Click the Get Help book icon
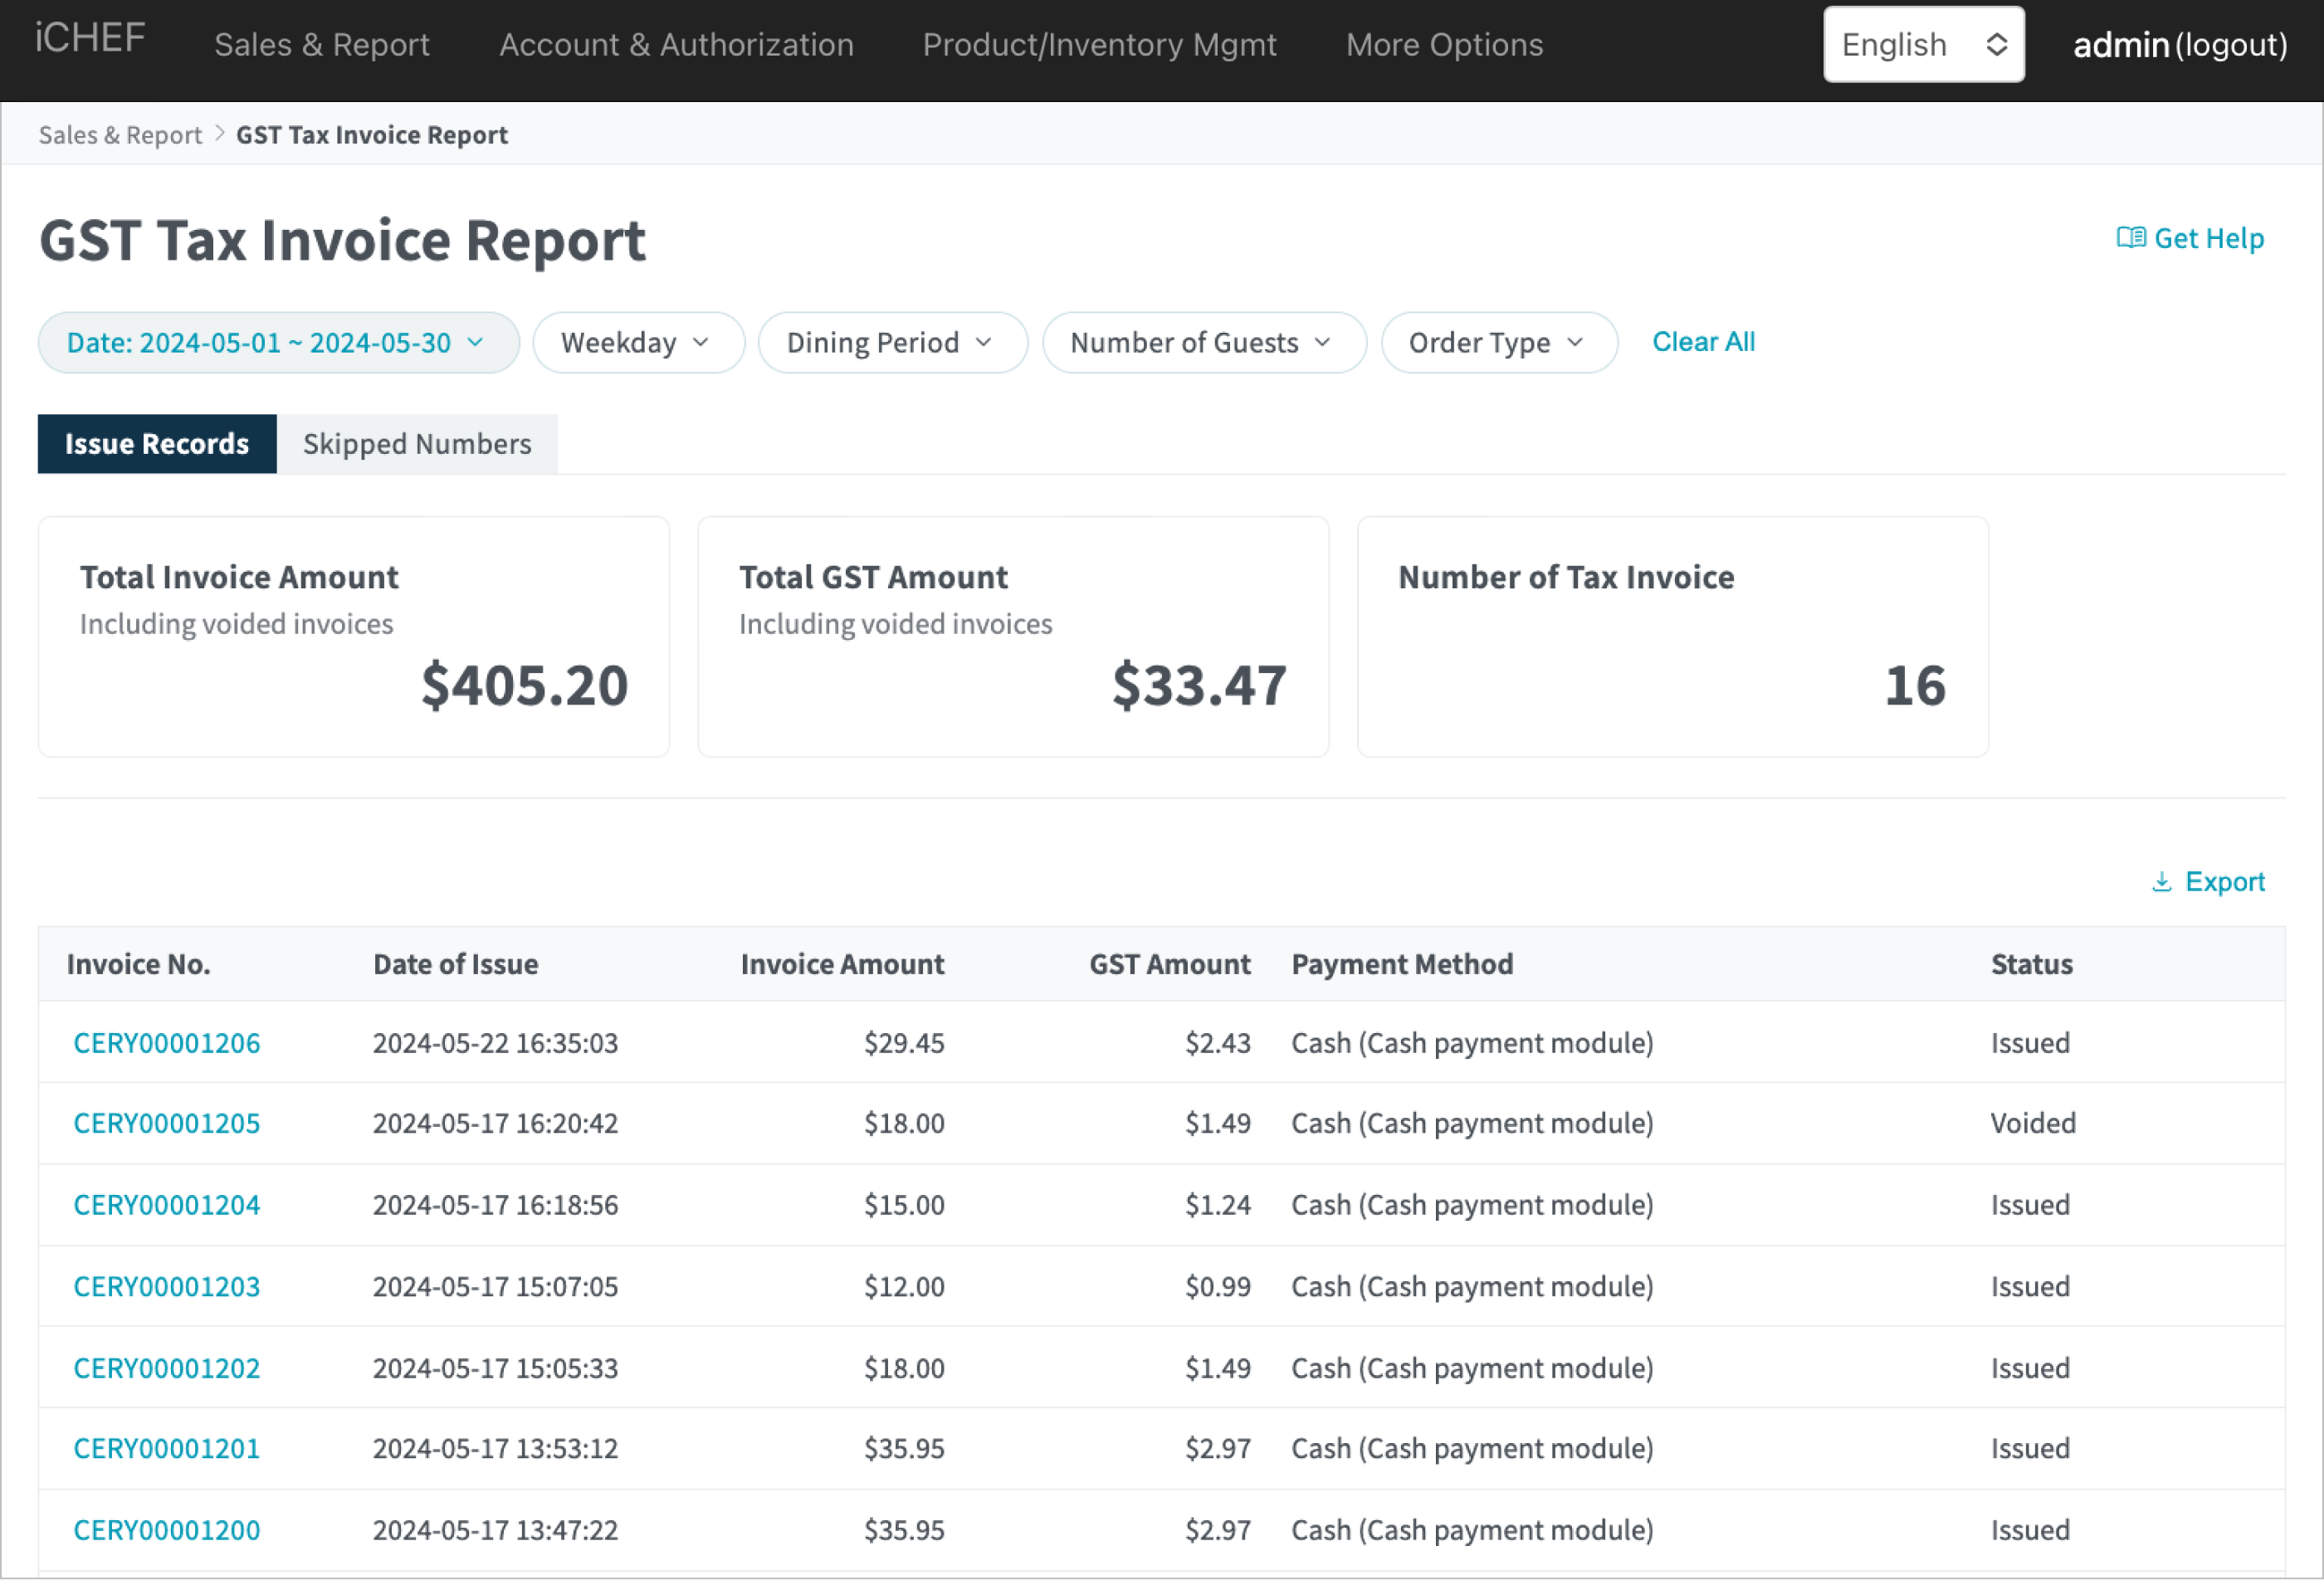This screenshot has width=2324, height=1580. coord(2130,238)
